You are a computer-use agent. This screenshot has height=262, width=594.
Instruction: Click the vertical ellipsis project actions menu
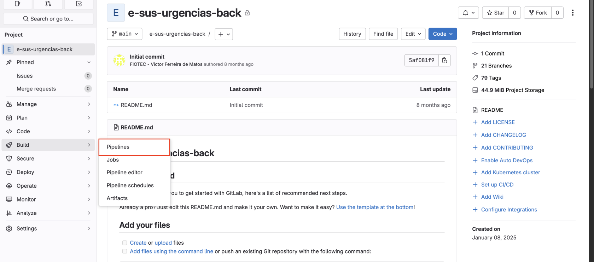click(x=572, y=13)
